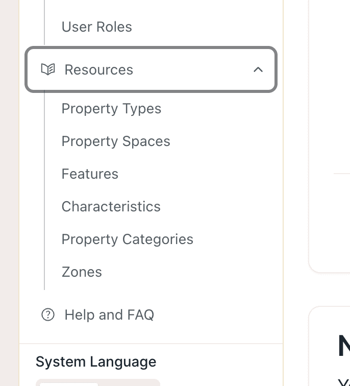Go to Zones in Resources
350x386 pixels.
pos(82,272)
